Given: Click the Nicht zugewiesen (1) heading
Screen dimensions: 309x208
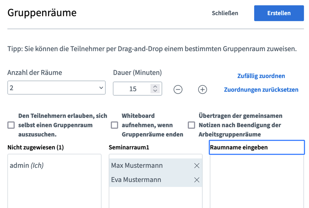Looking at the screenshot, I should 36,147.
